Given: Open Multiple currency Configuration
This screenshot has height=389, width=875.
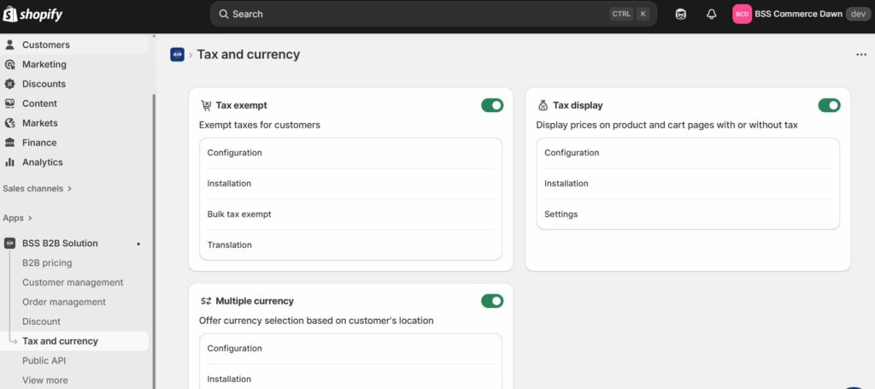Looking at the screenshot, I should pos(350,348).
